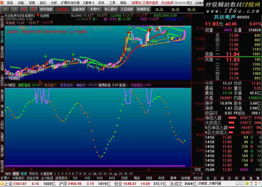
Task: Open the 扩展市场行情 menu
Action: tap(70, 3)
